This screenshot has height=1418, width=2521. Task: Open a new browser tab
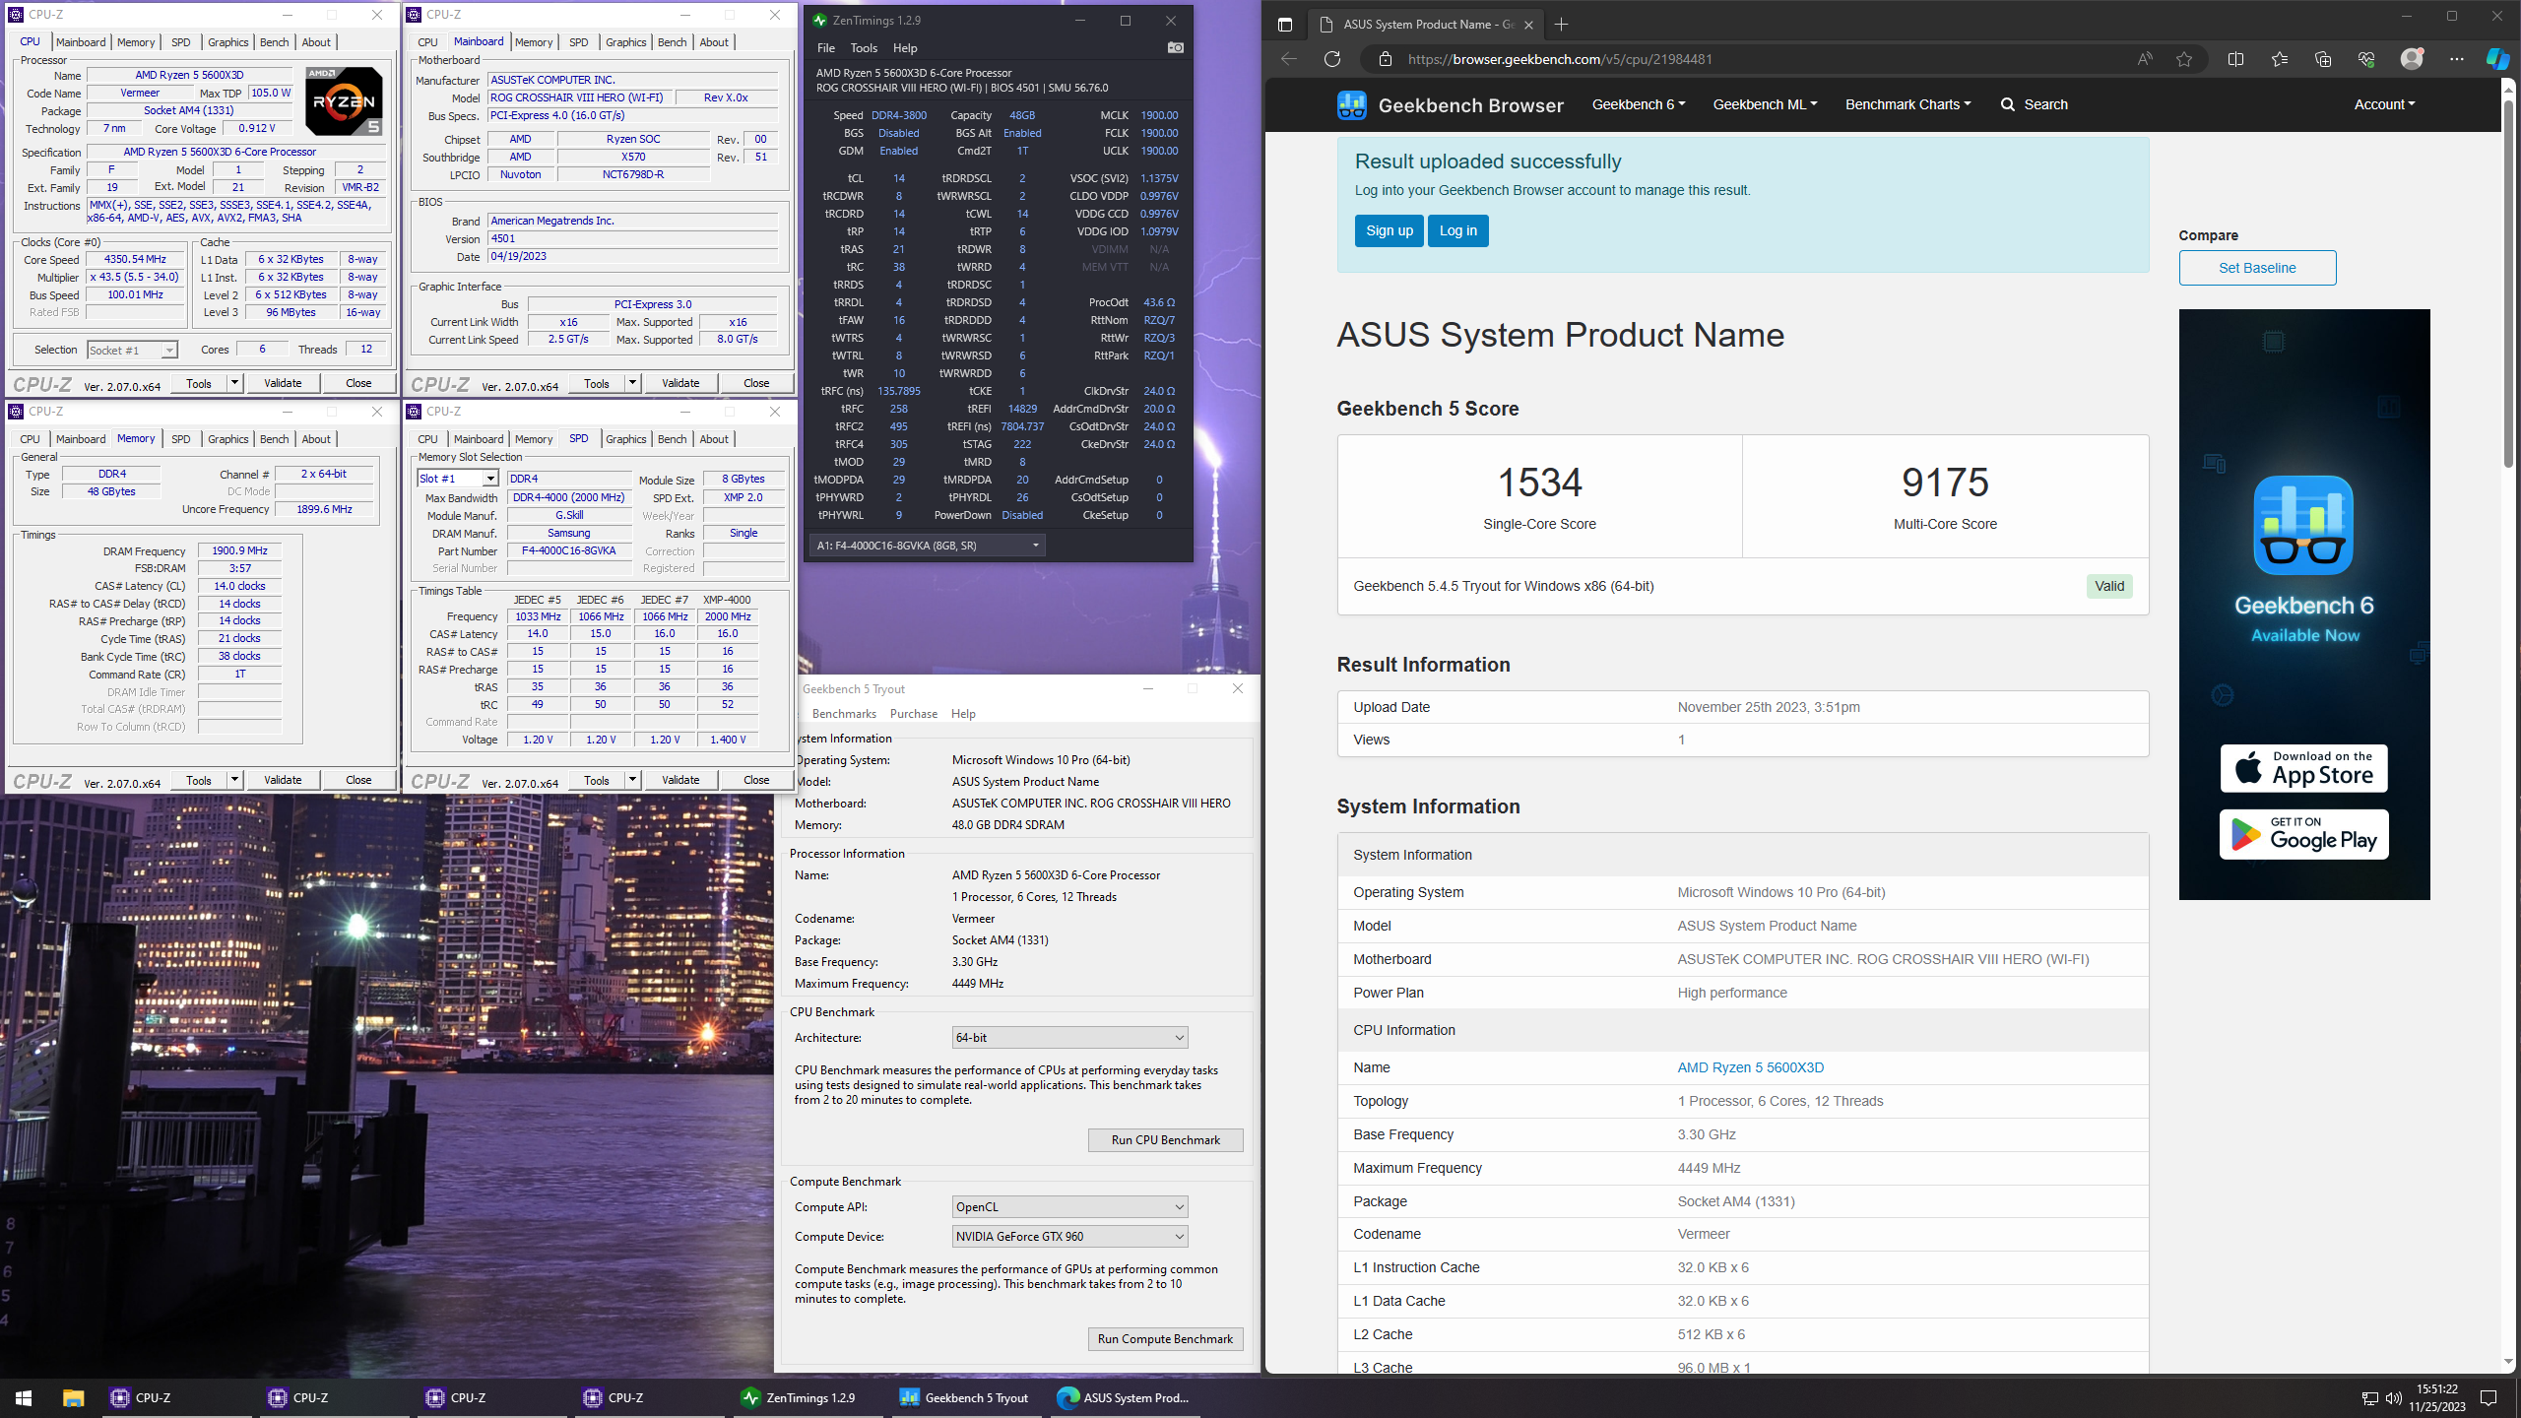tap(1561, 25)
